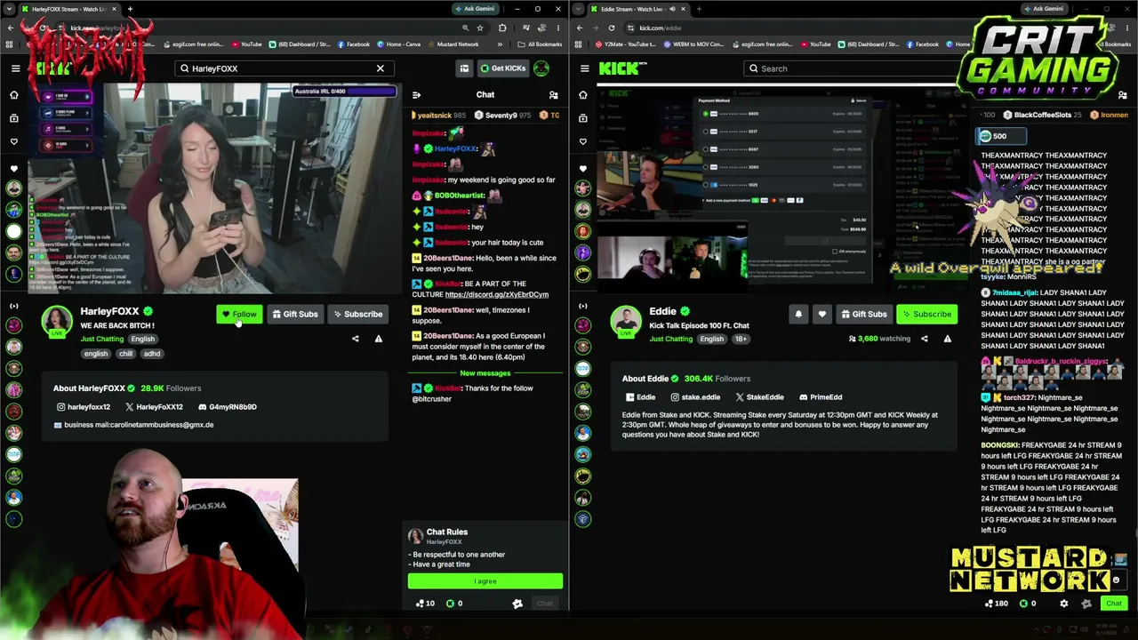
Task: Toggle theatre layout icon beside Get KICKs
Action: tap(464, 68)
